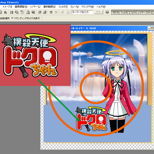Click the Step Forward redo arrow icon
This screenshot has width=154, height=154.
(56, 12)
